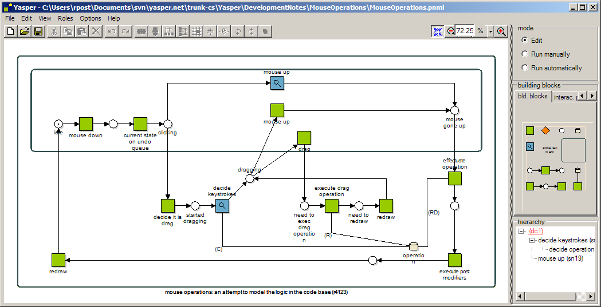The height and width of the screenshot is (307, 601).
Task: Select the 'mouse down' transition node
Action: (x=86, y=124)
